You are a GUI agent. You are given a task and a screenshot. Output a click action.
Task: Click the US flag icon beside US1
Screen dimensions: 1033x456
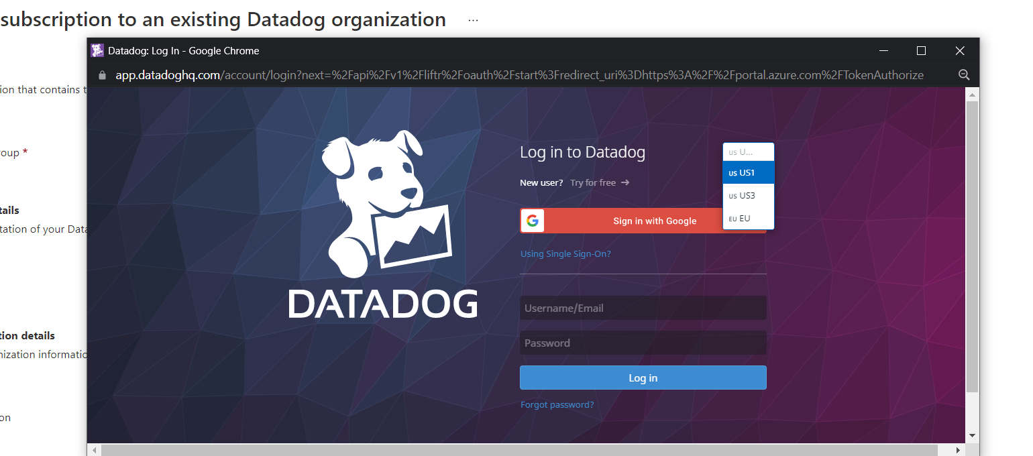[x=732, y=172]
